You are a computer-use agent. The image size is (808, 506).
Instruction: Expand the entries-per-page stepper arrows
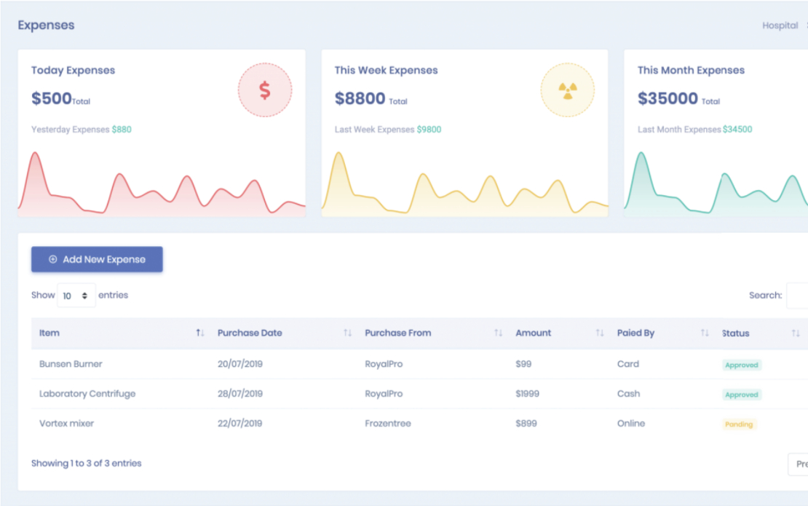[86, 295]
